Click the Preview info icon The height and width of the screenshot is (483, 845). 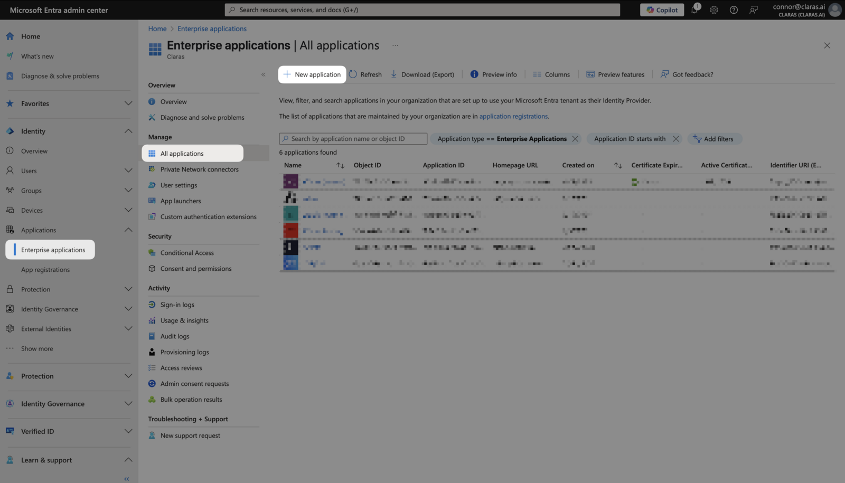[x=474, y=74]
